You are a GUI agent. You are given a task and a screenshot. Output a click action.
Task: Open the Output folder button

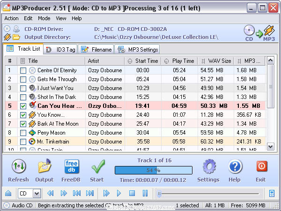point(44,171)
